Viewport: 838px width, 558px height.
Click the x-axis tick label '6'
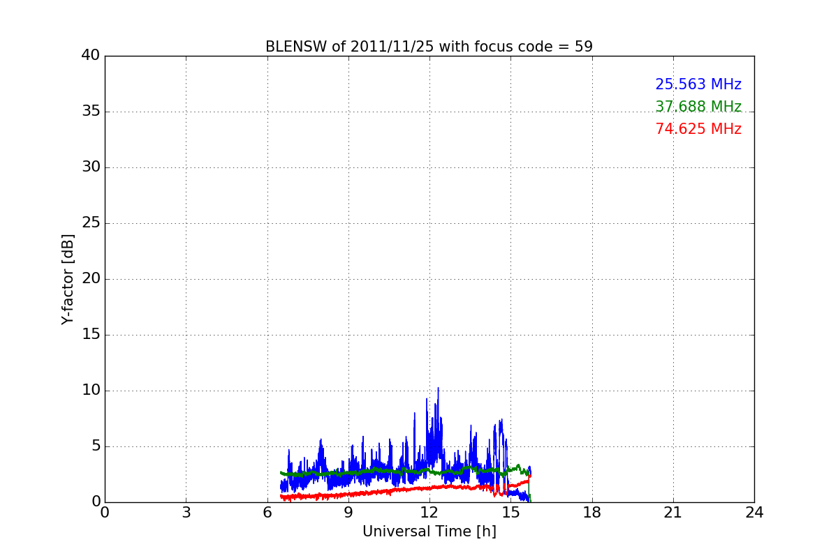(x=267, y=513)
